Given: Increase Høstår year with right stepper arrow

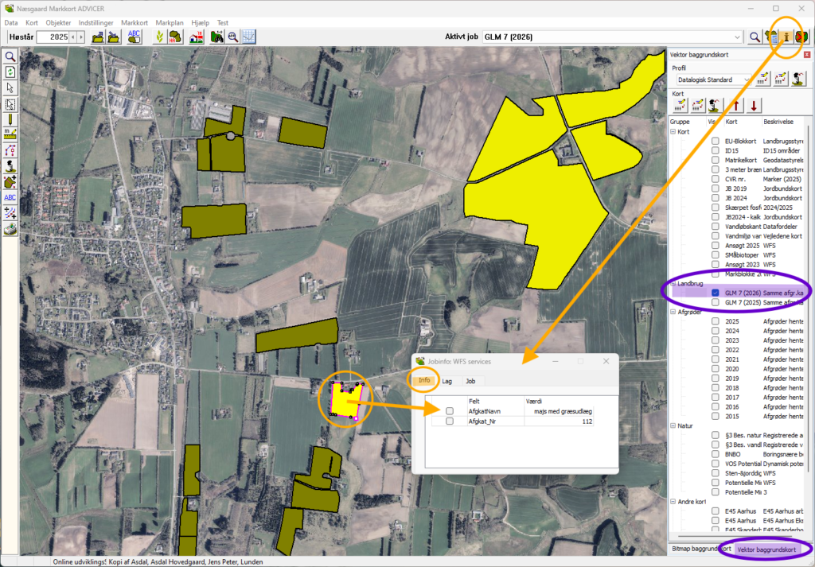Looking at the screenshot, I should coord(81,37).
